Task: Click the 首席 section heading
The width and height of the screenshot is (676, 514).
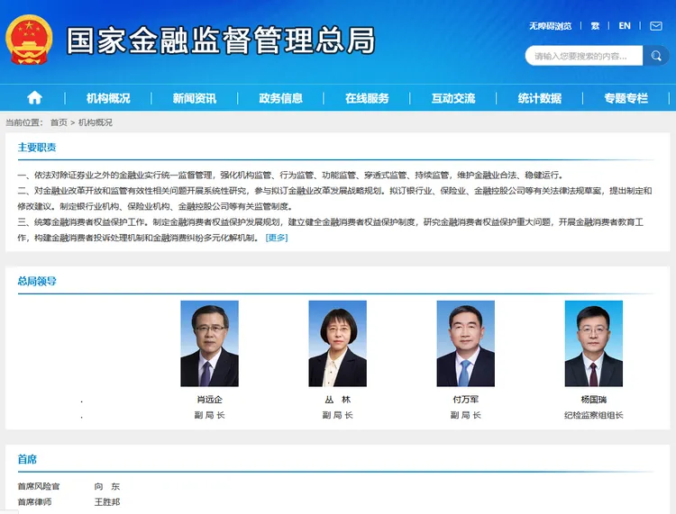Action: (x=27, y=459)
